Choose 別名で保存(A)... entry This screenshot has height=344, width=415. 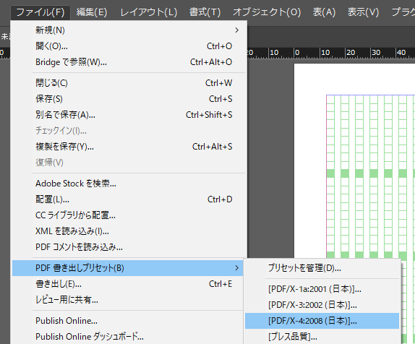(x=128, y=115)
